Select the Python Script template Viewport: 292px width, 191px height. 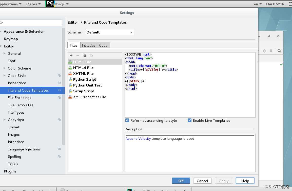click(x=95, y=79)
